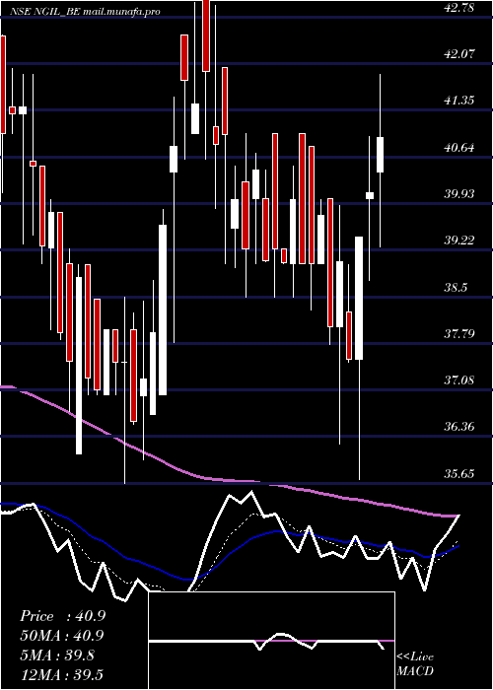This screenshot has width=493, height=690.
Task: Click the '50MA : 40.9' readout
Action: tap(62, 636)
